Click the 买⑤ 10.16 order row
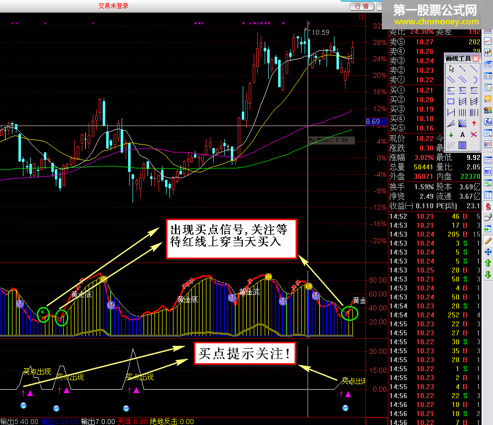The width and height of the screenshot is (493, 425). 417,128
